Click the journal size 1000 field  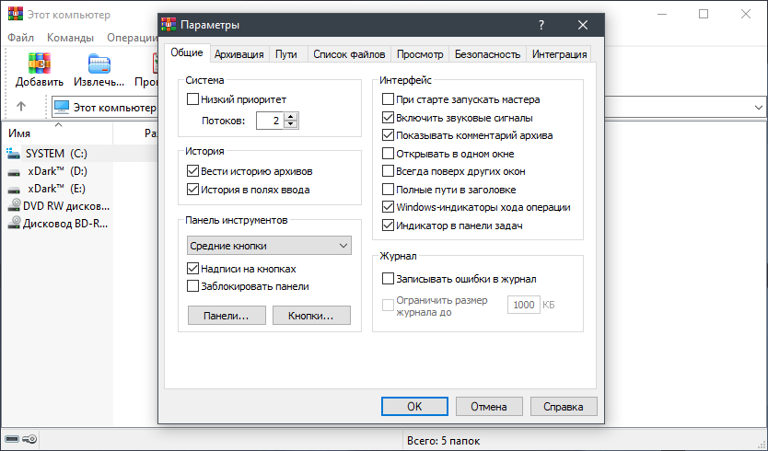click(524, 305)
